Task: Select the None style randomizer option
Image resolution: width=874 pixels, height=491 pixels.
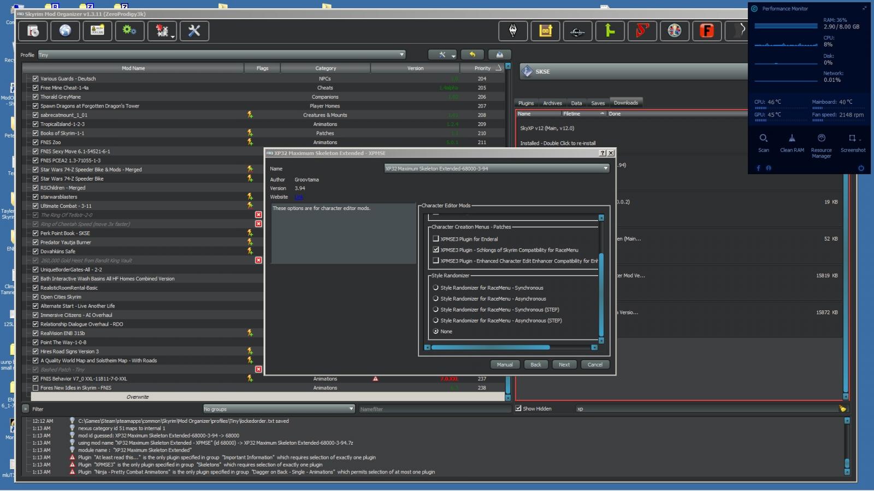Action: pyautogui.click(x=436, y=331)
